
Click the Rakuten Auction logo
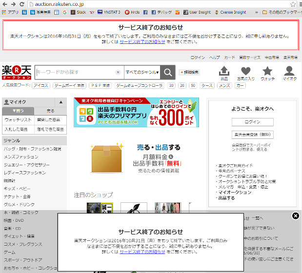click(x=16, y=72)
